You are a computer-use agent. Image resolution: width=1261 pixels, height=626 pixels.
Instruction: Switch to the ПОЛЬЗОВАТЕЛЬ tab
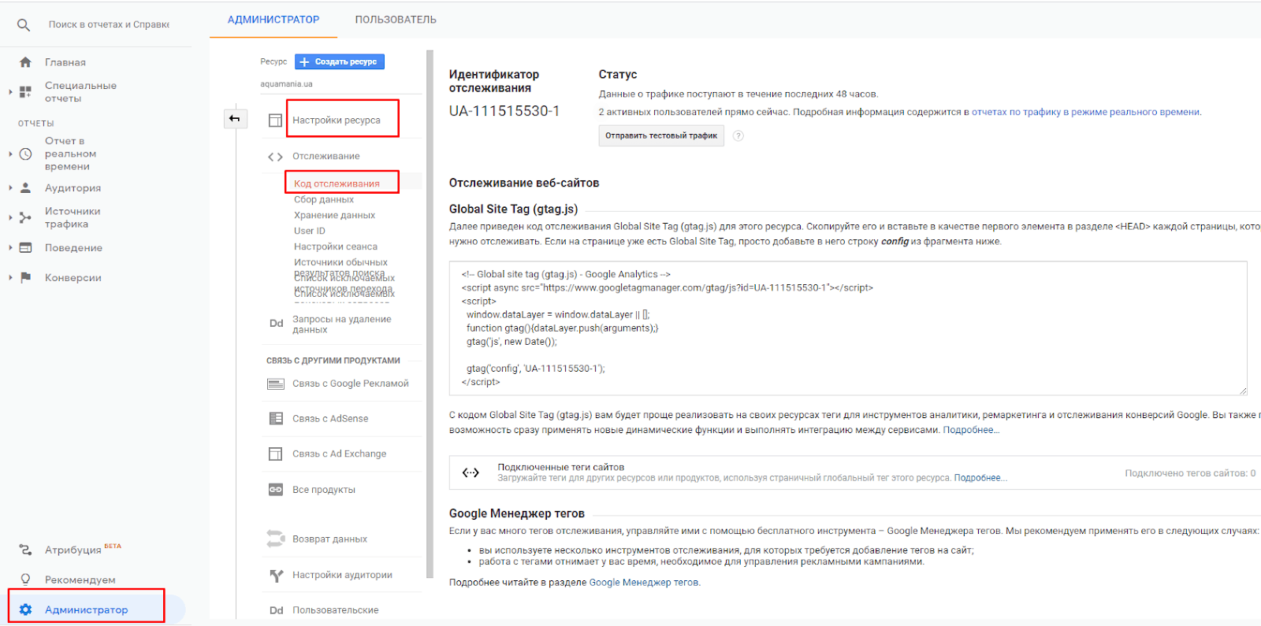tap(396, 20)
